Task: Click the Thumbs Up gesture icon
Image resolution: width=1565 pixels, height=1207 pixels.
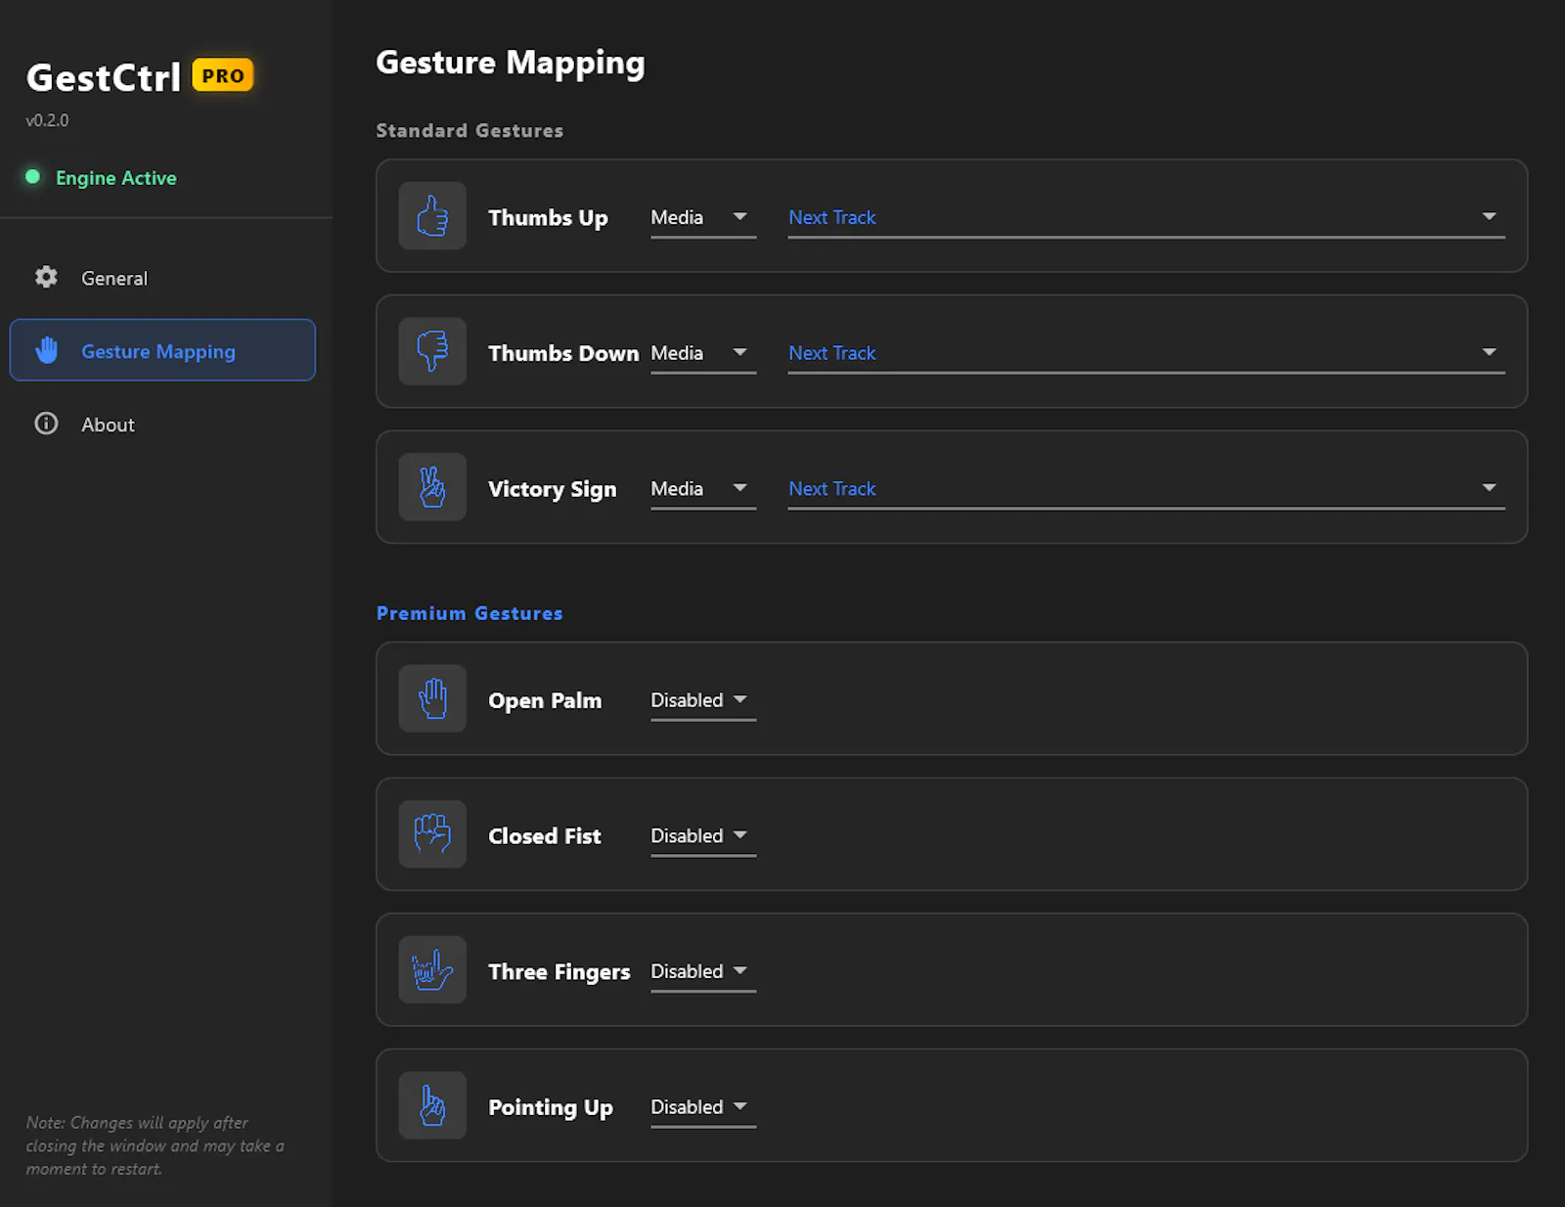Action: pyautogui.click(x=432, y=216)
